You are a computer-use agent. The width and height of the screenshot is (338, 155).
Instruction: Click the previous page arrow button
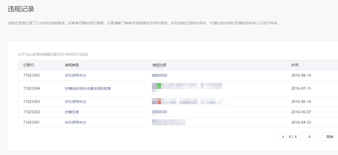coord(283,137)
